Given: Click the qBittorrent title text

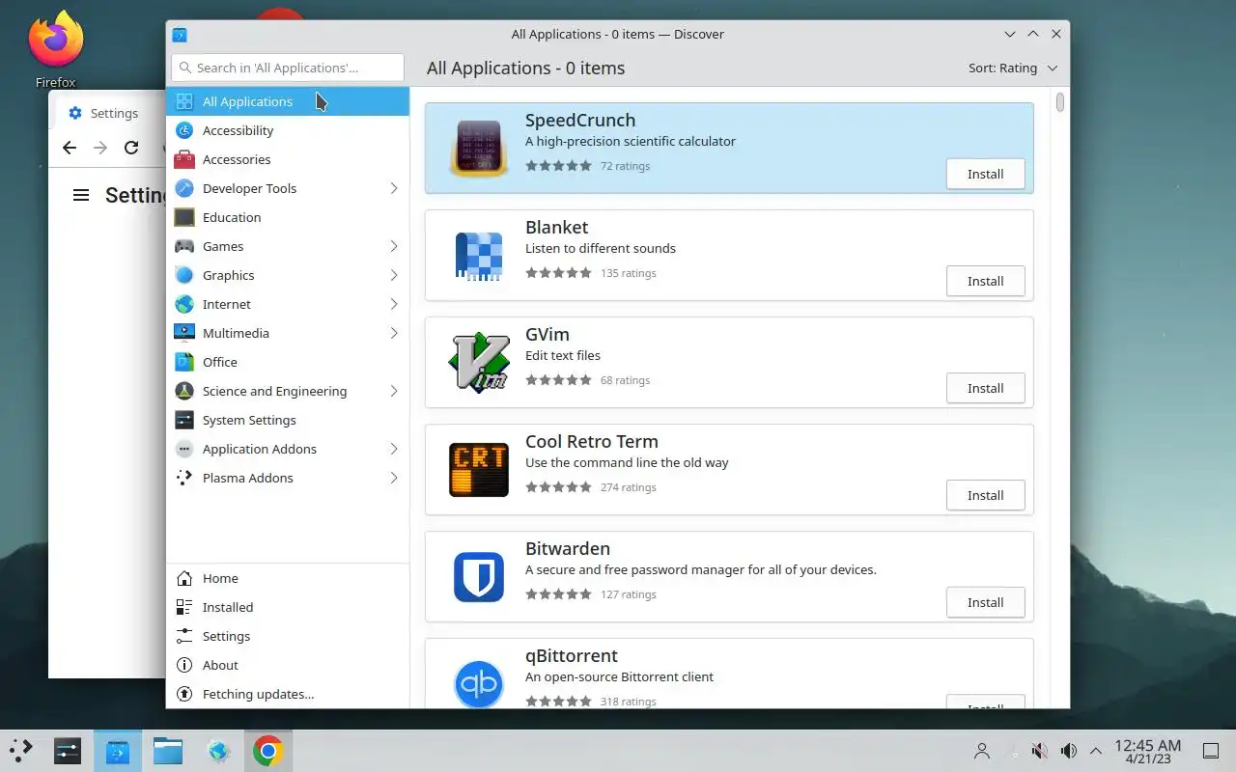Looking at the screenshot, I should pyautogui.click(x=572, y=655).
